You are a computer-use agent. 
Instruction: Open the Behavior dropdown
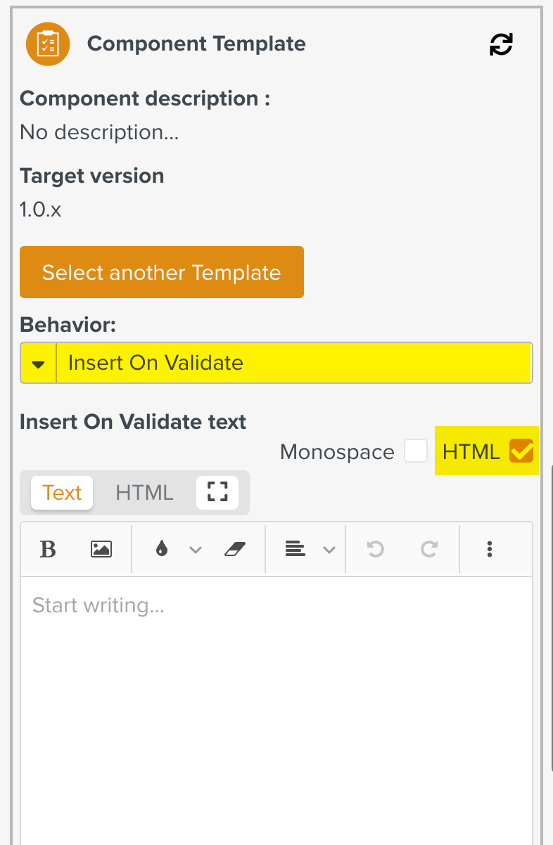[x=38, y=363]
